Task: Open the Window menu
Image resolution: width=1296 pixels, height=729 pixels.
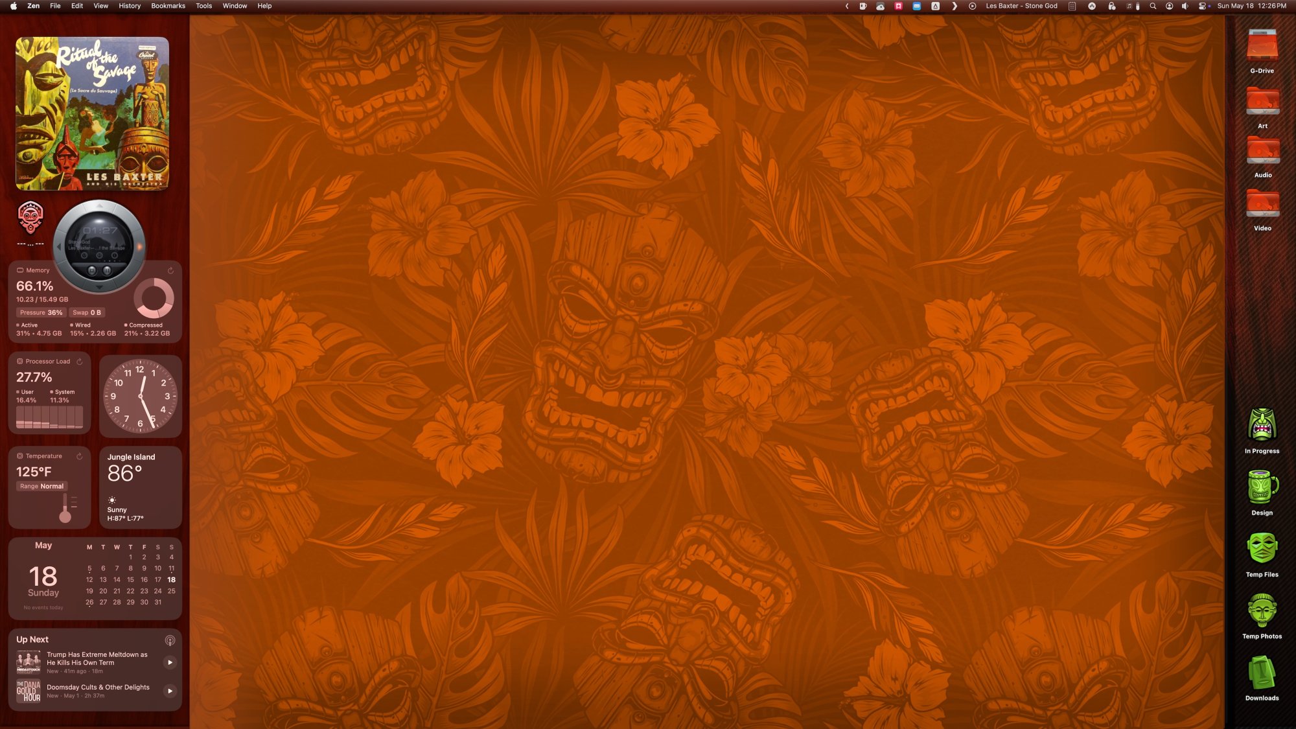Action: pyautogui.click(x=235, y=6)
